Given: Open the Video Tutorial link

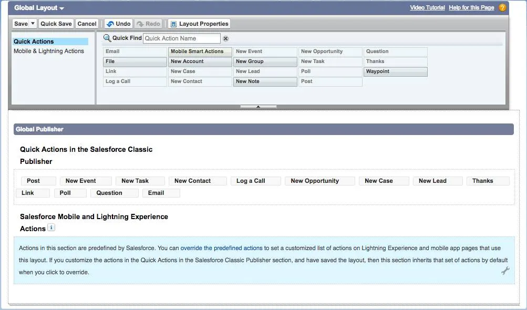Looking at the screenshot, I should point(427,7).
